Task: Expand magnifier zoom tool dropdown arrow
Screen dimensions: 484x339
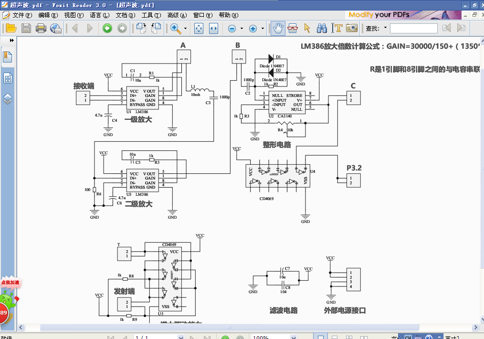Action: [185, 28]
